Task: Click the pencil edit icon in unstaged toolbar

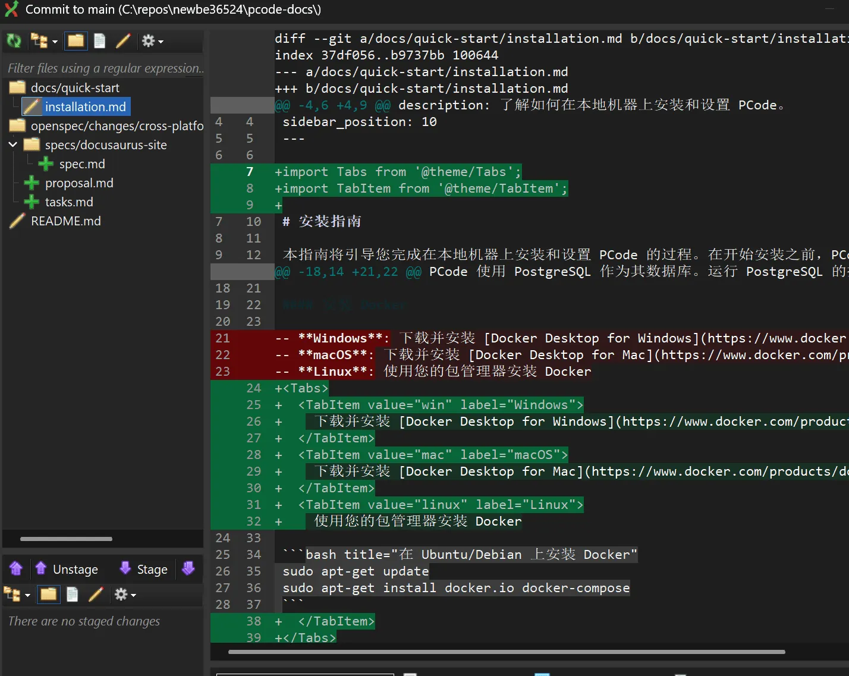Action: click(123, 40)
